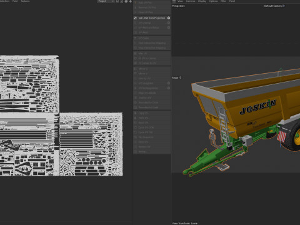Click the Flip Sequence icon
Screen dimensions: 300x225
click(x=135, y=137)
